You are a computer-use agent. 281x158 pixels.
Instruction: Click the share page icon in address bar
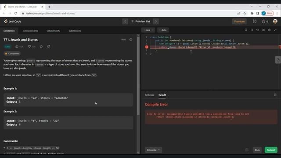click(x=239, y=13)
